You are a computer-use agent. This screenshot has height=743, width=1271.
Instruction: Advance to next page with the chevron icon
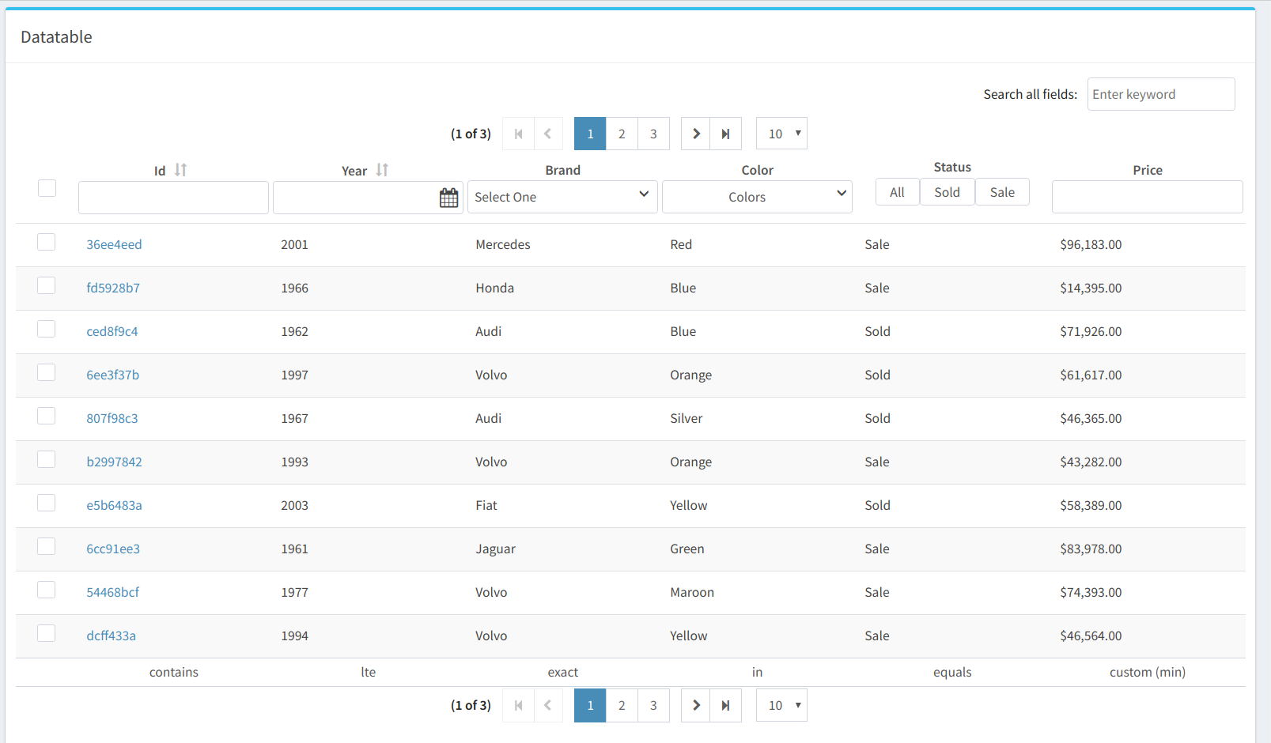coord(695,133)
